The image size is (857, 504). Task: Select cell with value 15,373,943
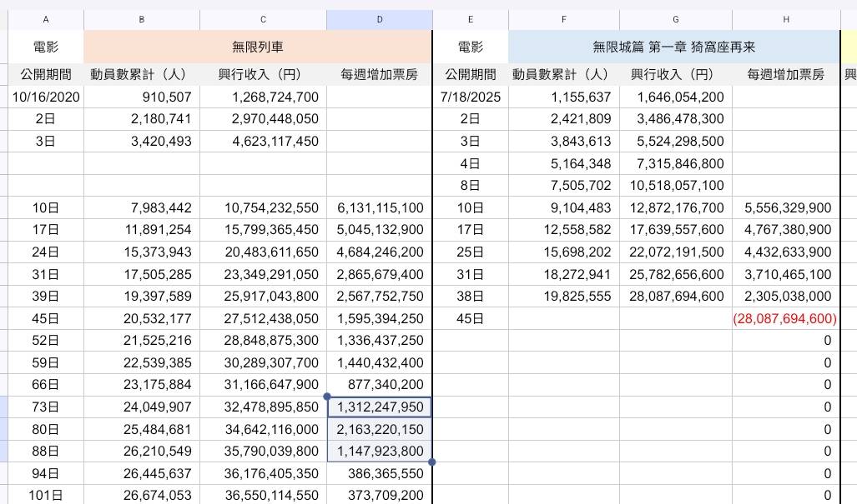pyautogui.click(x=142, y=252)
